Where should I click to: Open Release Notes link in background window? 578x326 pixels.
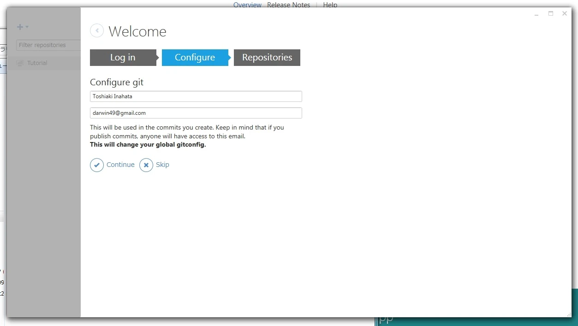[x=289, y=5]
